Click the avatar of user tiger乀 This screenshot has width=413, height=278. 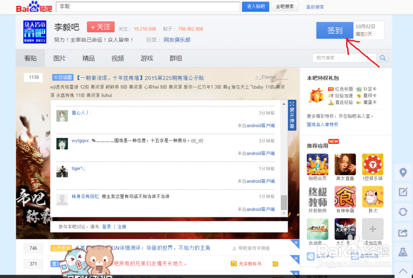[62, 172]
